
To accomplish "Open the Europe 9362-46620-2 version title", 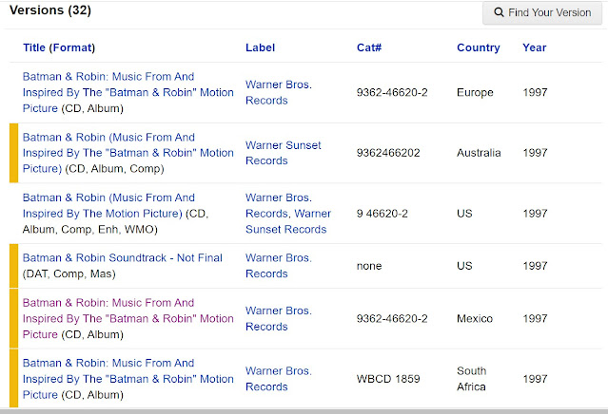I will tap(127, 92).
